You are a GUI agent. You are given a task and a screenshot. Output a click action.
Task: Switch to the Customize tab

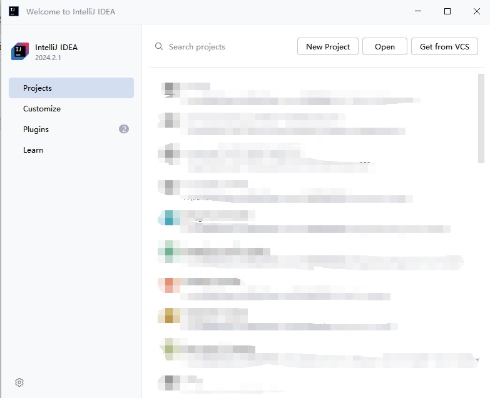tap(71, 108)
